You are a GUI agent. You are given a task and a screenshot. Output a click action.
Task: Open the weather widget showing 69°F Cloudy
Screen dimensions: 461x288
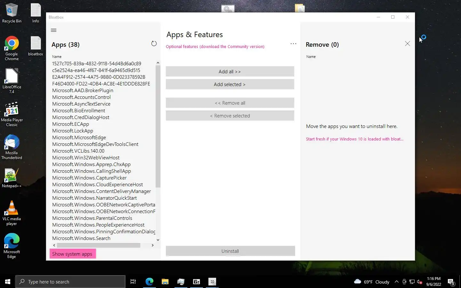(x=372, y=282)
